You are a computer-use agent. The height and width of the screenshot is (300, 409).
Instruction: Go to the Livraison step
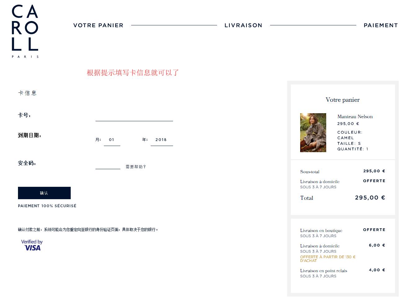pyautogui.click(x=243, y=25)
